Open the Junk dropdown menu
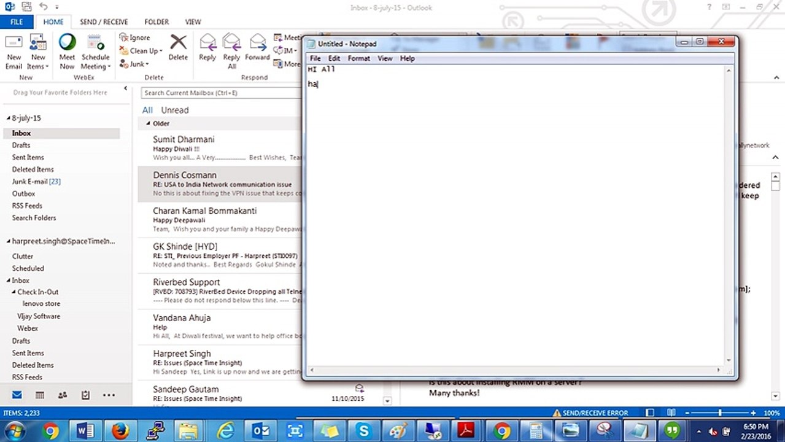Viewport: 785px width, 442px height. (x=134, y=64)
